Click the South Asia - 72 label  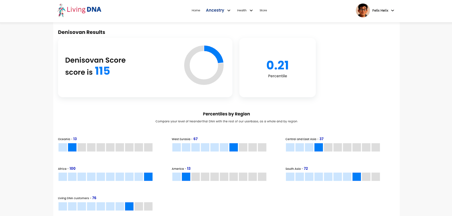point(297,169)
